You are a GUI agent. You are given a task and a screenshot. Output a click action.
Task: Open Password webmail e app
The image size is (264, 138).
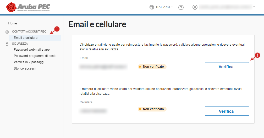point(32,50)
